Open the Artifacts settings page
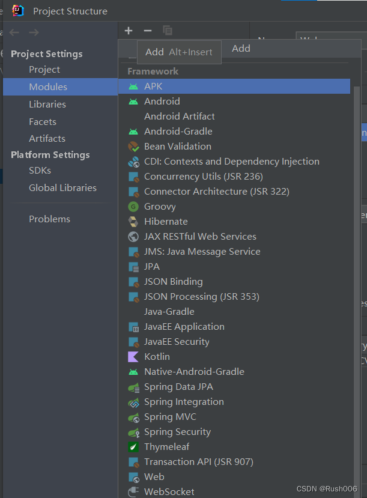The width and height of the screenshot is (367, 498). 60,139
